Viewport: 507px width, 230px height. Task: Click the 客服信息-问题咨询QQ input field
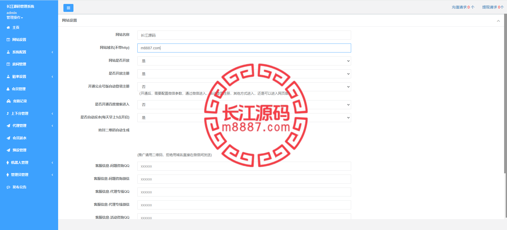click(244, 166)
